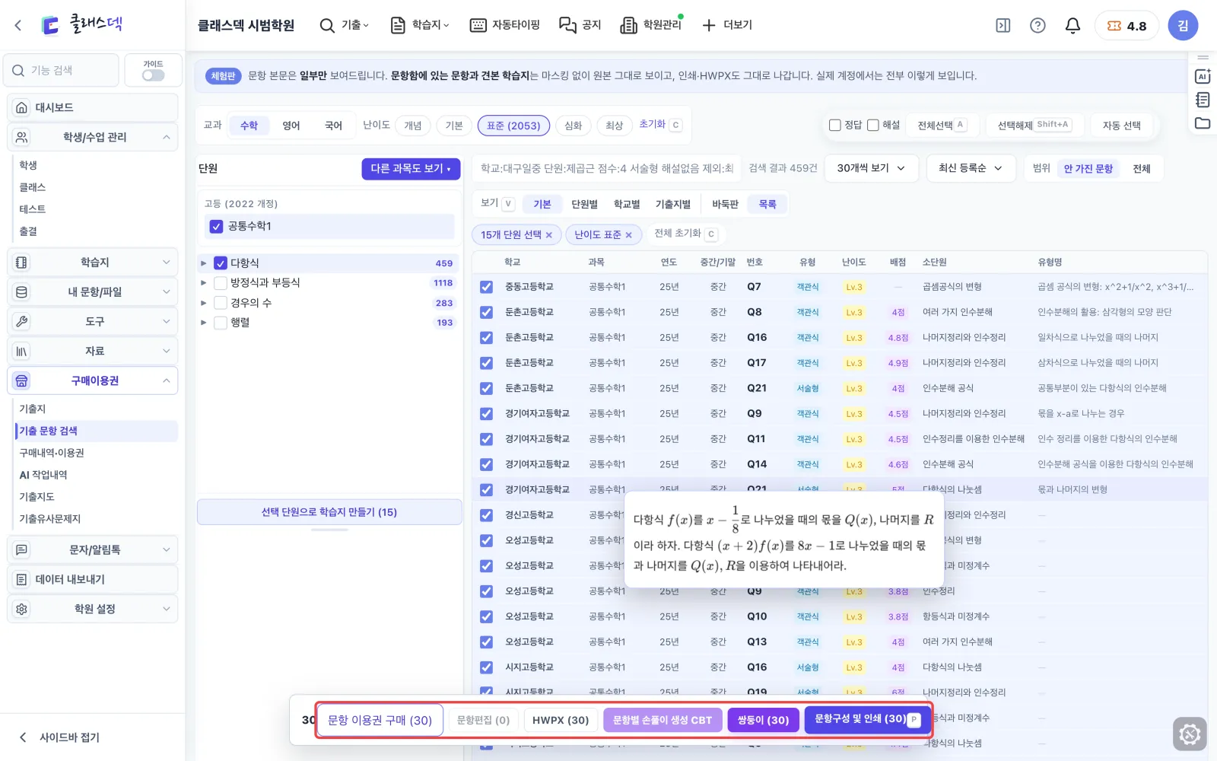Switch to the 학교별 view tab

point(627,204)
